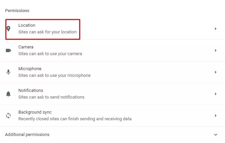This screenshot has width=225, height=143.
Task: Click the Location pin icon
Action: 9,29
